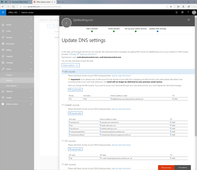Collapse the MX records section
Image resolution: width=197 pixels, height=170 pixels.
pos(63,72)
